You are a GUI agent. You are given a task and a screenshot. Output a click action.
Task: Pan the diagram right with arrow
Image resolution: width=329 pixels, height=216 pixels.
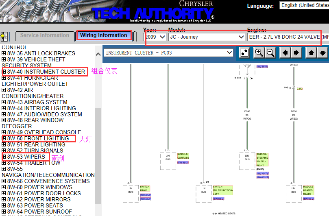pyautogui.click(x=296, y=52)
